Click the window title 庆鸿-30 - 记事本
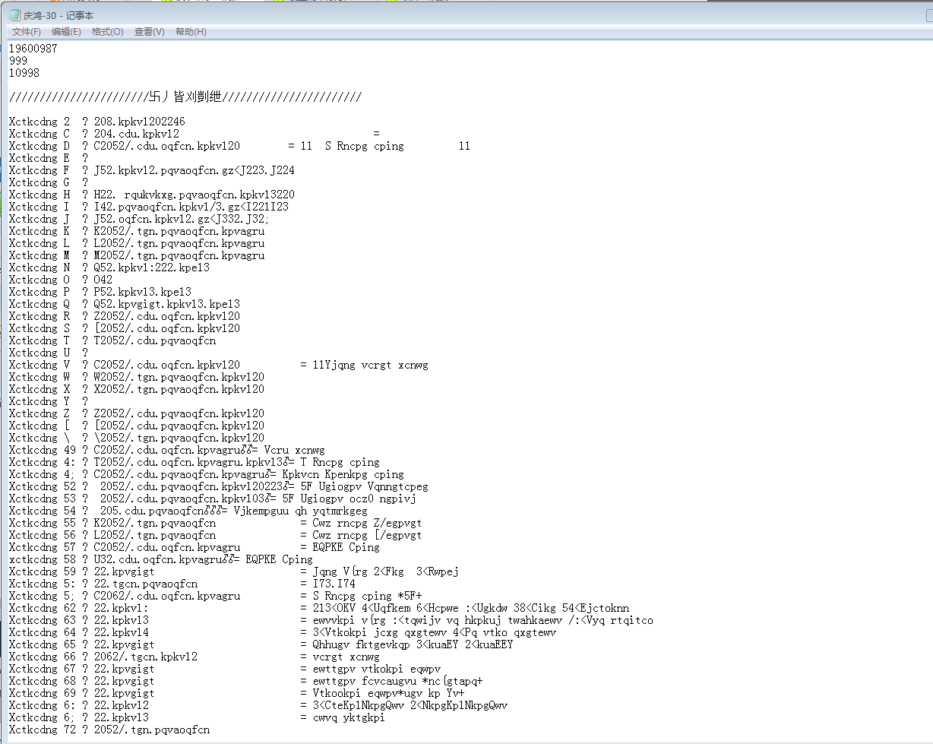 [59, 16]
